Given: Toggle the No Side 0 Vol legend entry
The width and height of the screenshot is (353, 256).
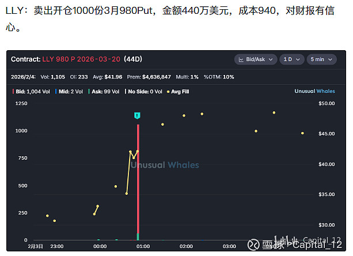Looking at the screenshot, I should (x=143, y=92).
